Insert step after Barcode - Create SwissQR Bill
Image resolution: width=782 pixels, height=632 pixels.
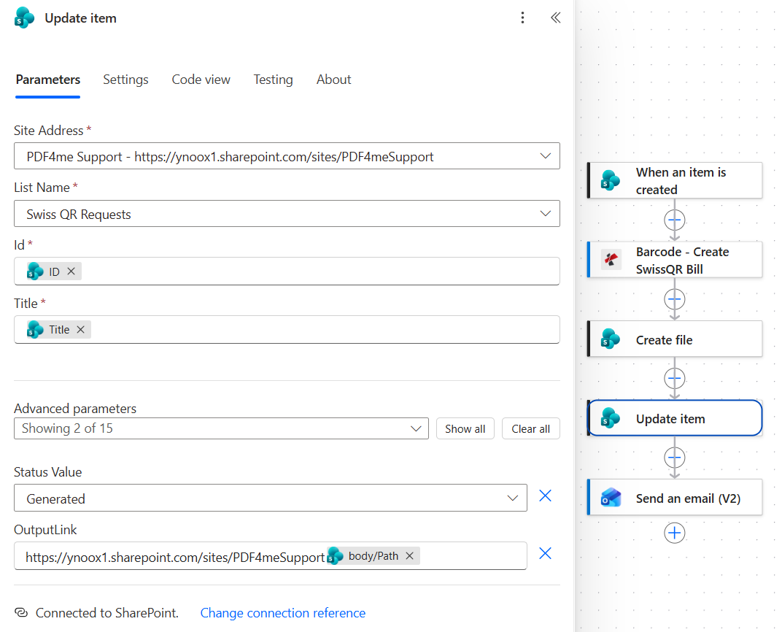674,299
